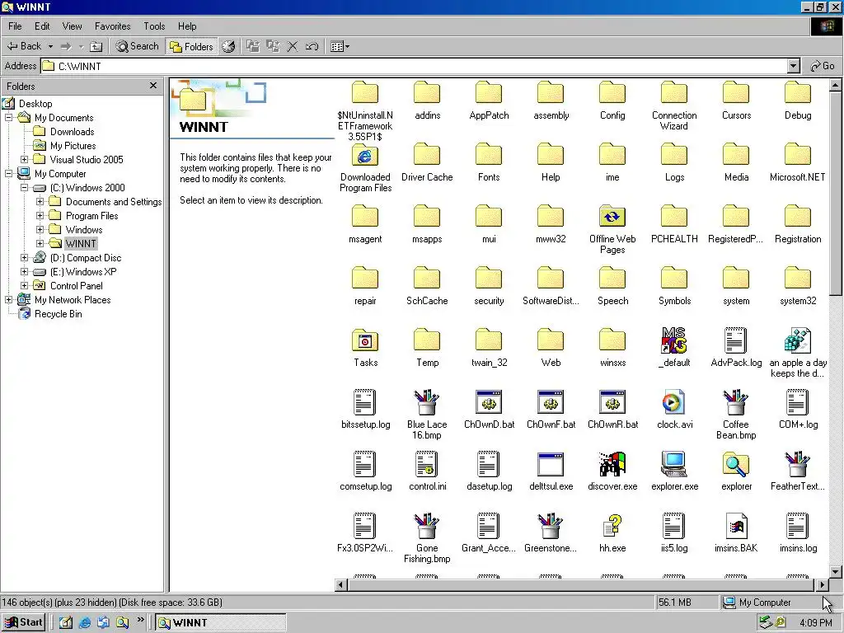This screenshot has width=844, height=633.
Task: Open the Edit menu
Action: [42, 26]
